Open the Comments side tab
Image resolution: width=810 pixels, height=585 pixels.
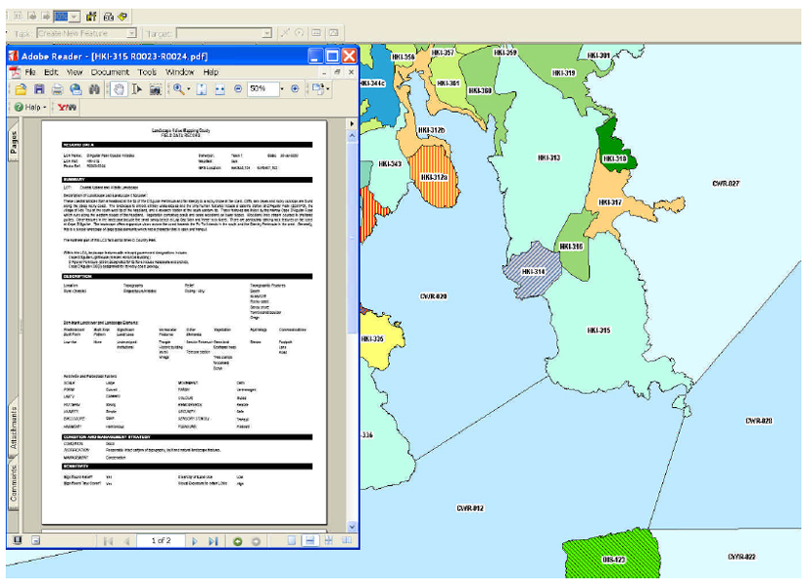[14, 483]
